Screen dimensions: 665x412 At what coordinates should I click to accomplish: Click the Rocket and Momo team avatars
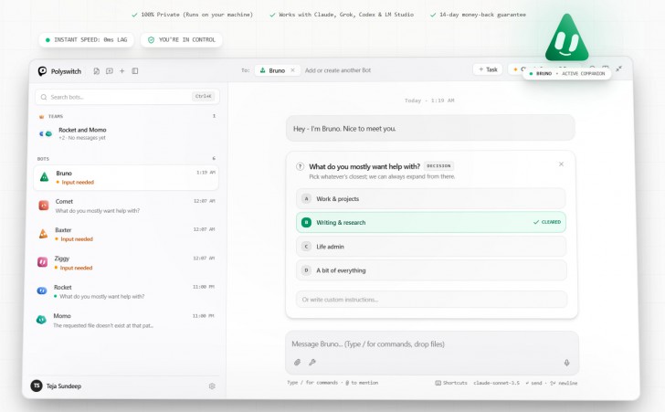click(46, 133)
